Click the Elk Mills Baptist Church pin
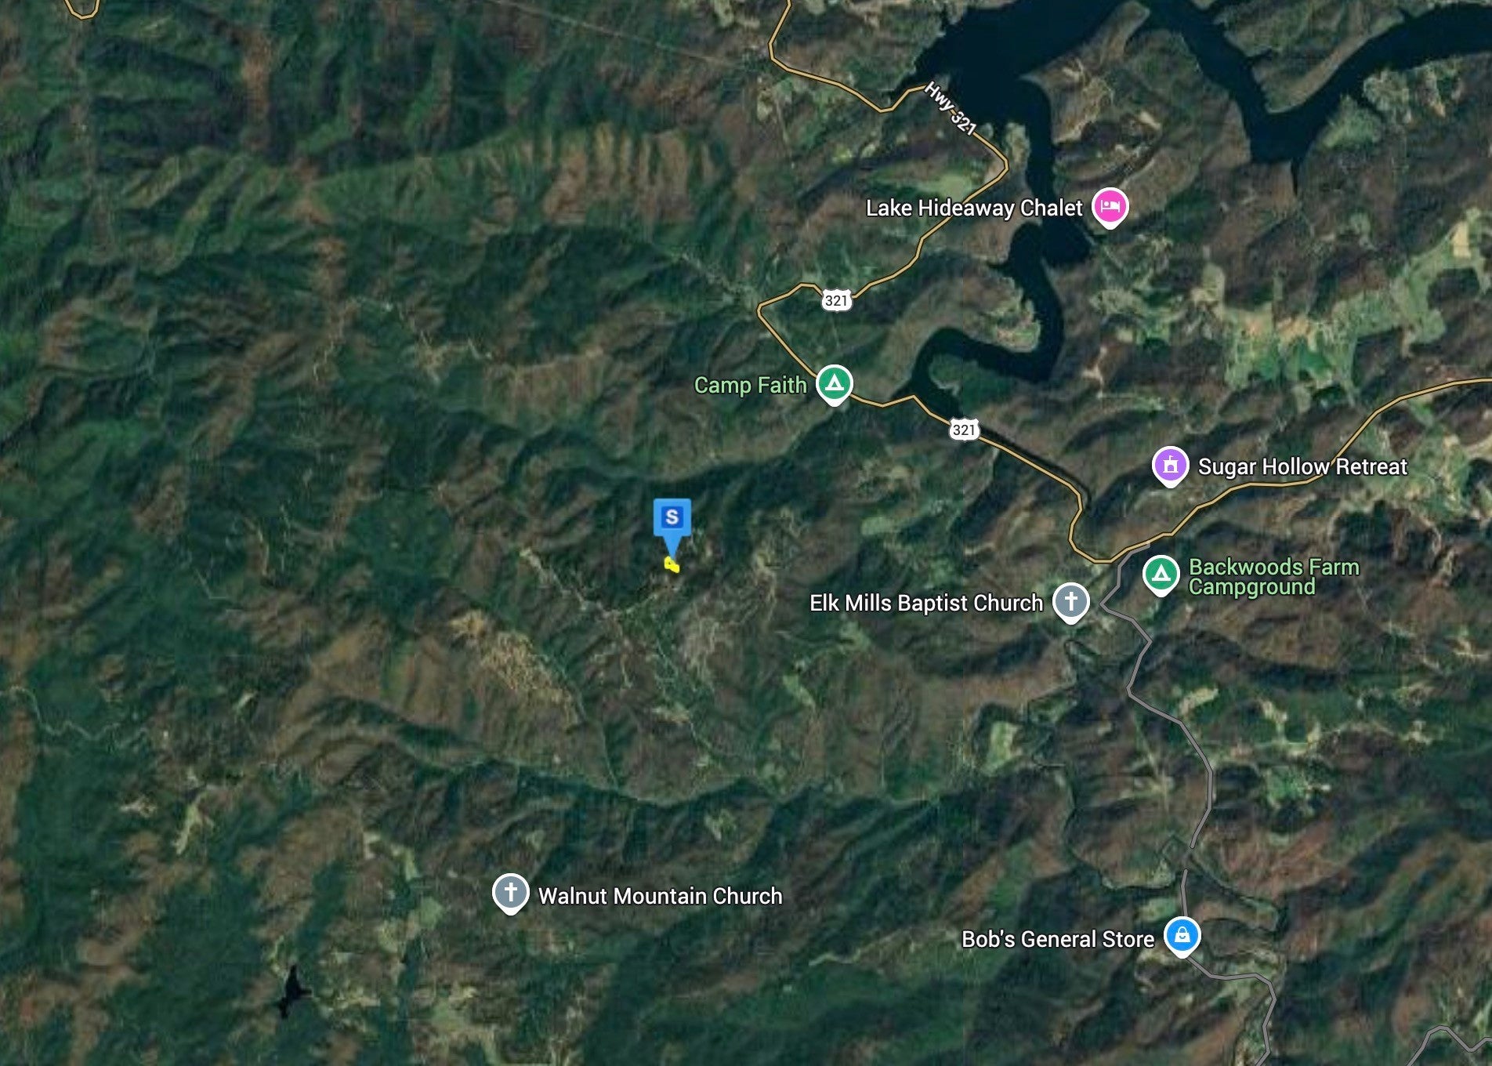Screen dimensions: 1492x1066 pyautogui.click(x=1071, y=603)
